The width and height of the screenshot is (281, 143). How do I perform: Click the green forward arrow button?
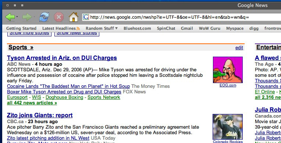click(x=27, y=17)
